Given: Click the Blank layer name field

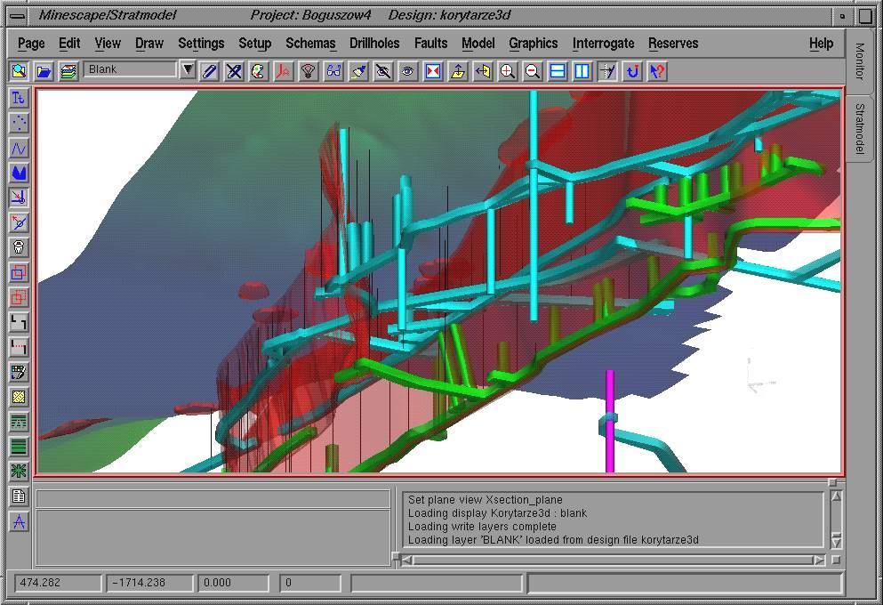Looking at the screenshot, I should (x=130, y=69).
